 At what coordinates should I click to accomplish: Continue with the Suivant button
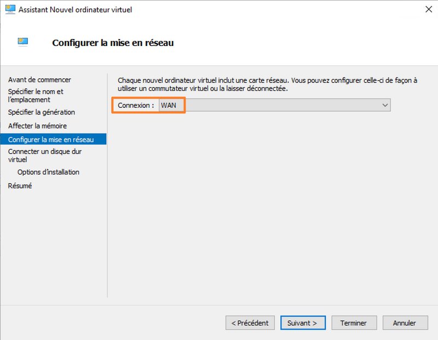303,323
